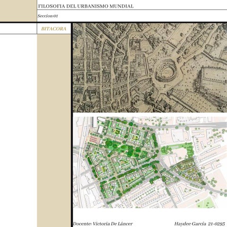Select the beige sidebar panel below BITACORA
Image resolution: width=227 pixels, height=227 pixels.
54,131
